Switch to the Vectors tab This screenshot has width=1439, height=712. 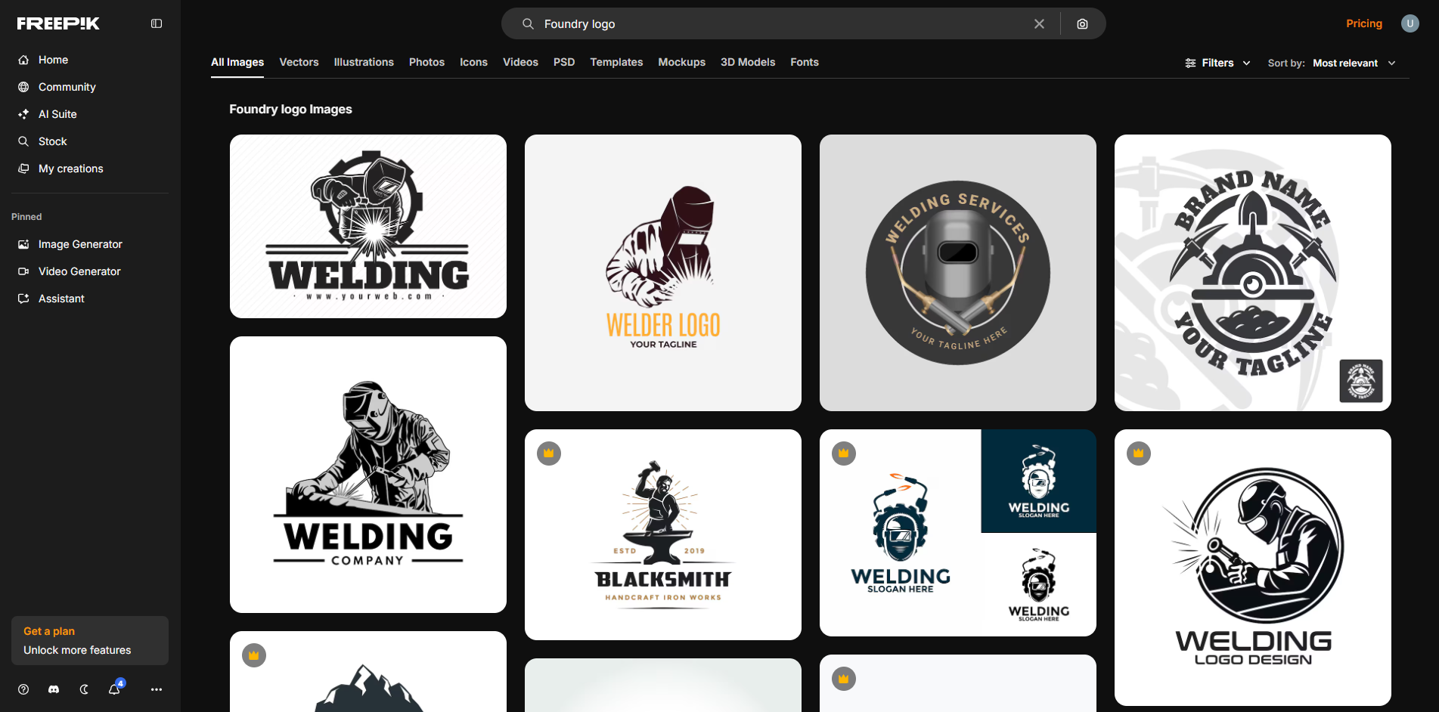tap(298, 62)
